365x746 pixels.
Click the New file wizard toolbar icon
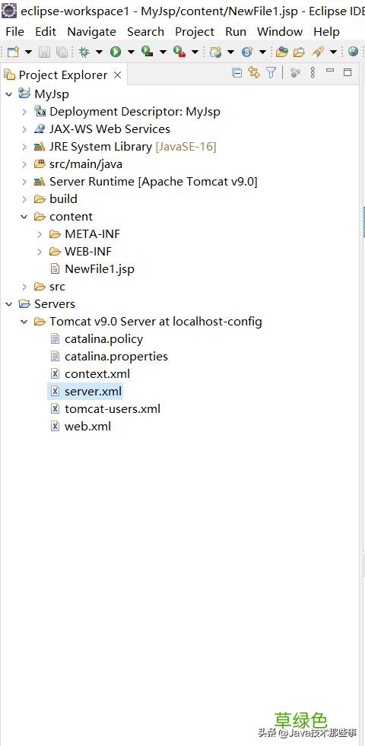coord(13,52)
